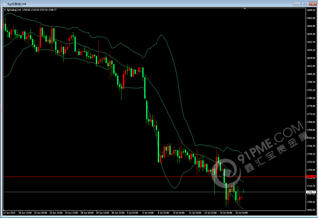Click the '24 Jun 22:00' time label

[x=72, y=213]
